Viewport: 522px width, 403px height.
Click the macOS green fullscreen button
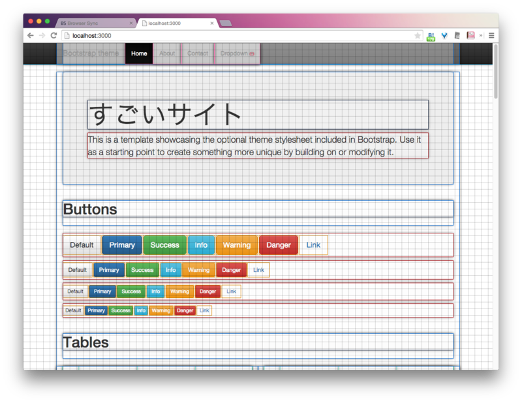47,22
